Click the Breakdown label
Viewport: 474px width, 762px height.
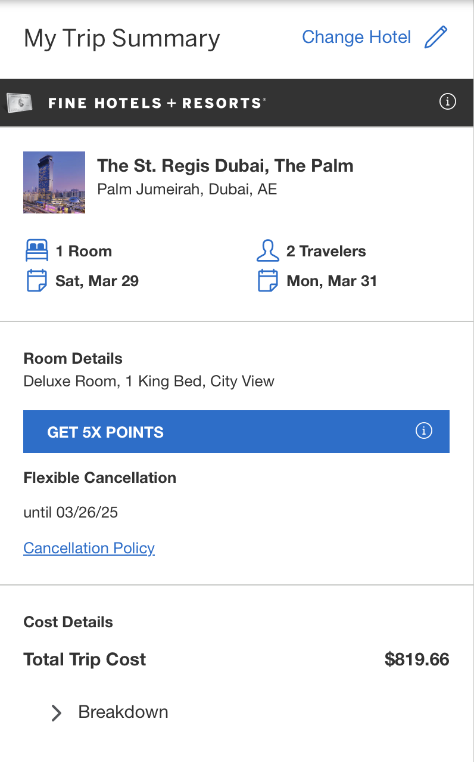[x=123, y=712]
